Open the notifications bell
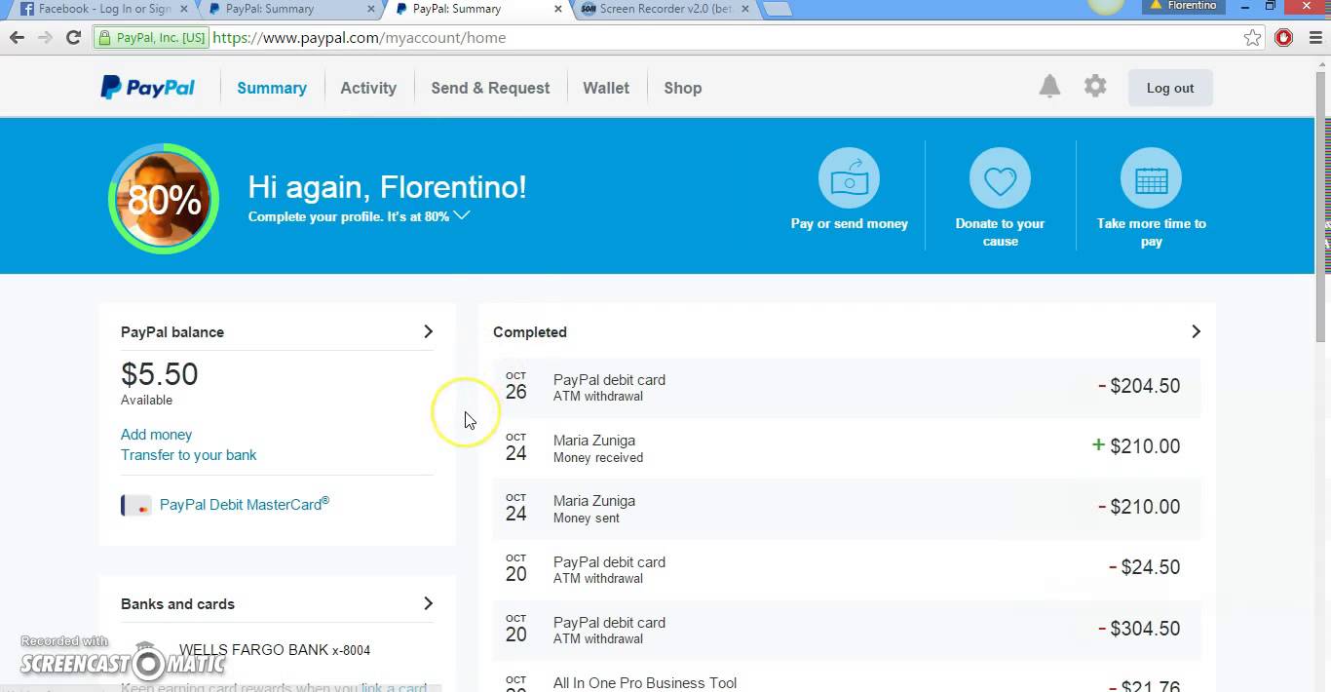Image resolution: width=1331 pixels, height=692 pixels. click(x=1049, y=87)
